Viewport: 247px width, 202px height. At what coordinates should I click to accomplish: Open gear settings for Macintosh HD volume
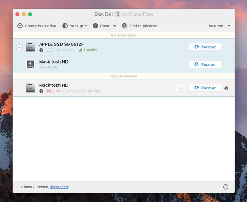coord(226,88)
